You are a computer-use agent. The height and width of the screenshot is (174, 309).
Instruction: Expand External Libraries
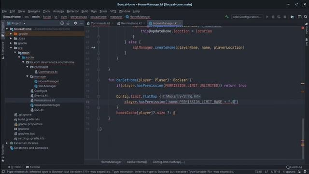point(7,143)
